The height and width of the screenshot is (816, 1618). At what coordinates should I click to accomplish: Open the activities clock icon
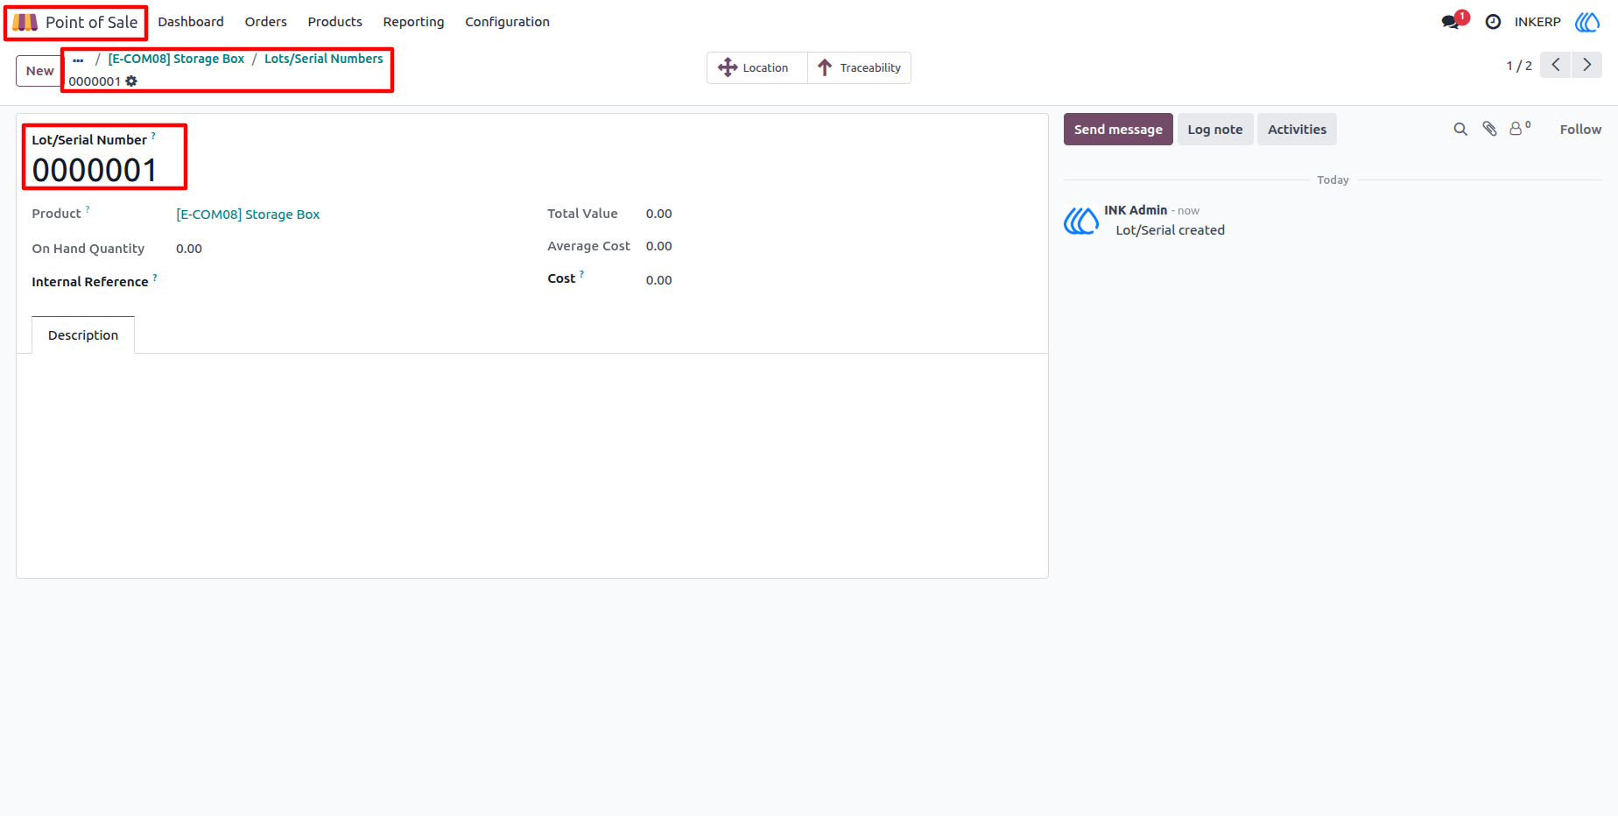coord(1494,22)
